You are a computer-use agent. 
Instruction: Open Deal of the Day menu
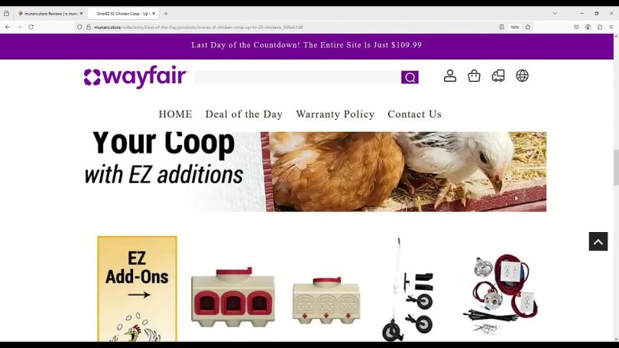pyautogui.click(x=244, y=114)
